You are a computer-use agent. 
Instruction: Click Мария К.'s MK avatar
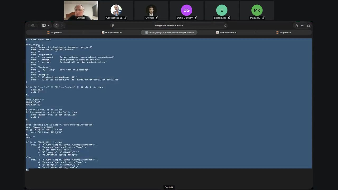257,11
